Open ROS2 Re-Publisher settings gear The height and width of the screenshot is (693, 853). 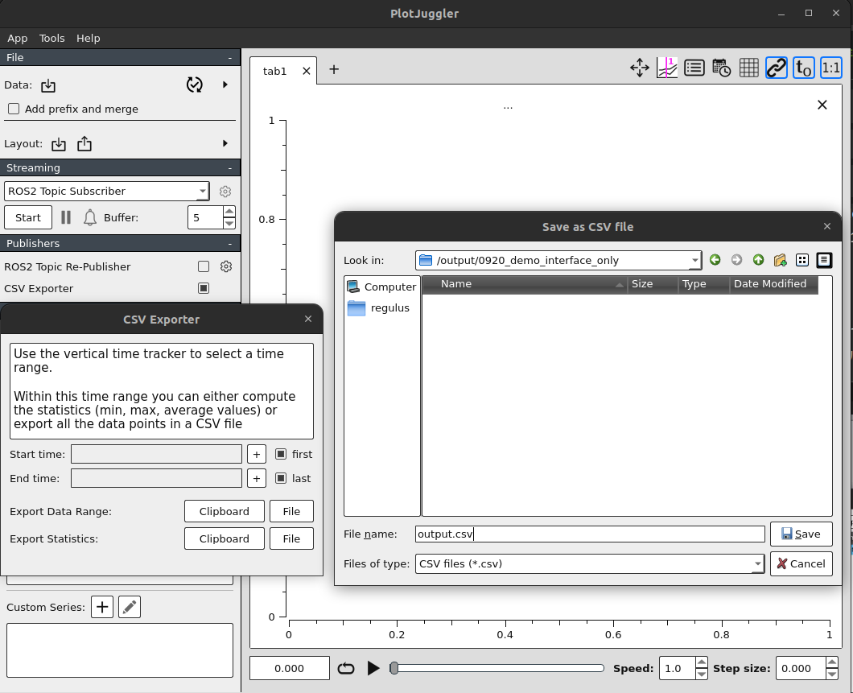pos(226,266)
